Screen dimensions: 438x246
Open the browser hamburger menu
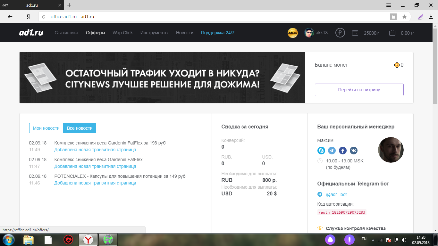point(388,5)
